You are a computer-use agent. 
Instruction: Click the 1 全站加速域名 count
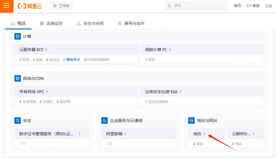157,101
